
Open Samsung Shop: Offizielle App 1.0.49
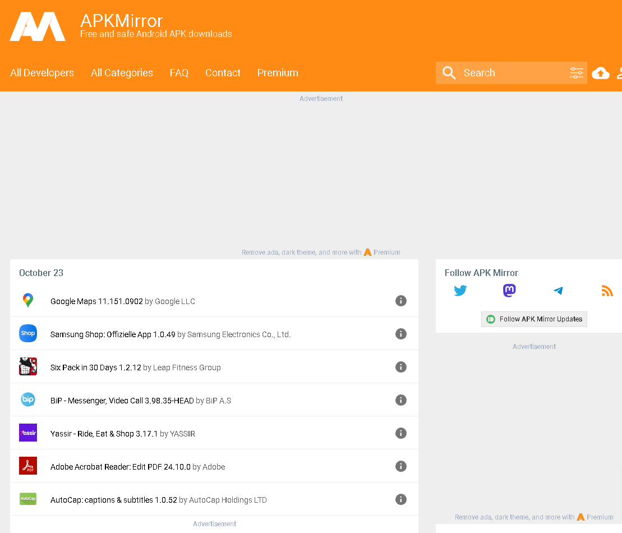pos(113,334)
